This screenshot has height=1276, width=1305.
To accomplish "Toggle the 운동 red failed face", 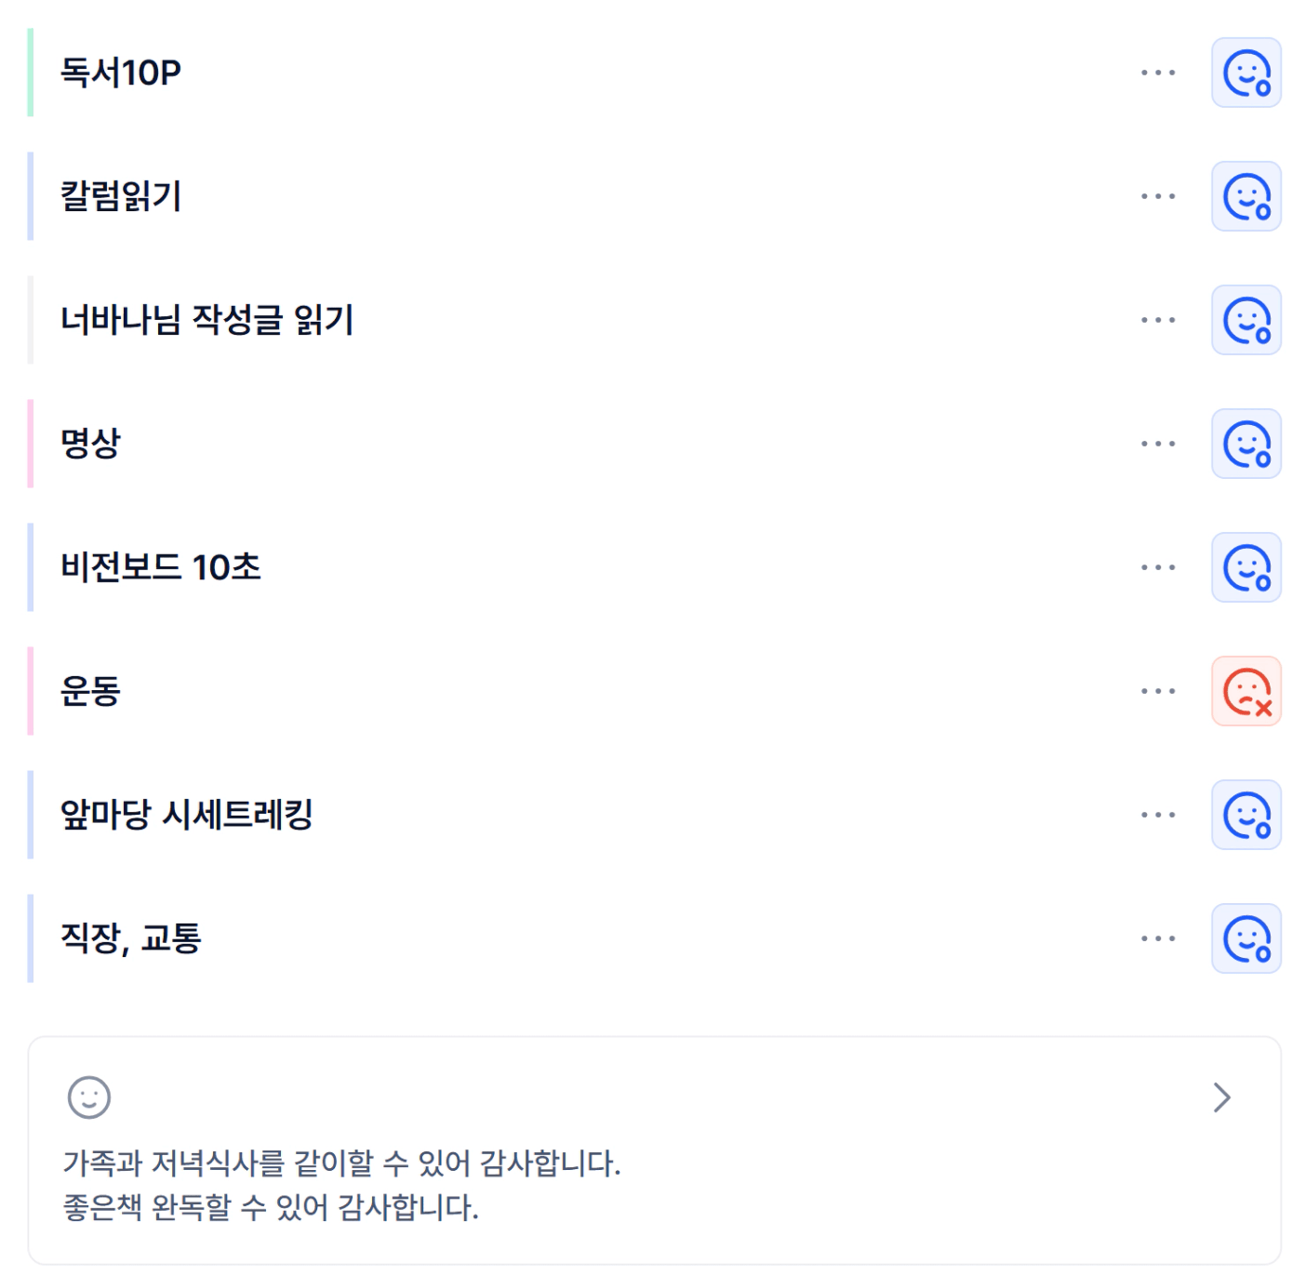I will 1245,692.
